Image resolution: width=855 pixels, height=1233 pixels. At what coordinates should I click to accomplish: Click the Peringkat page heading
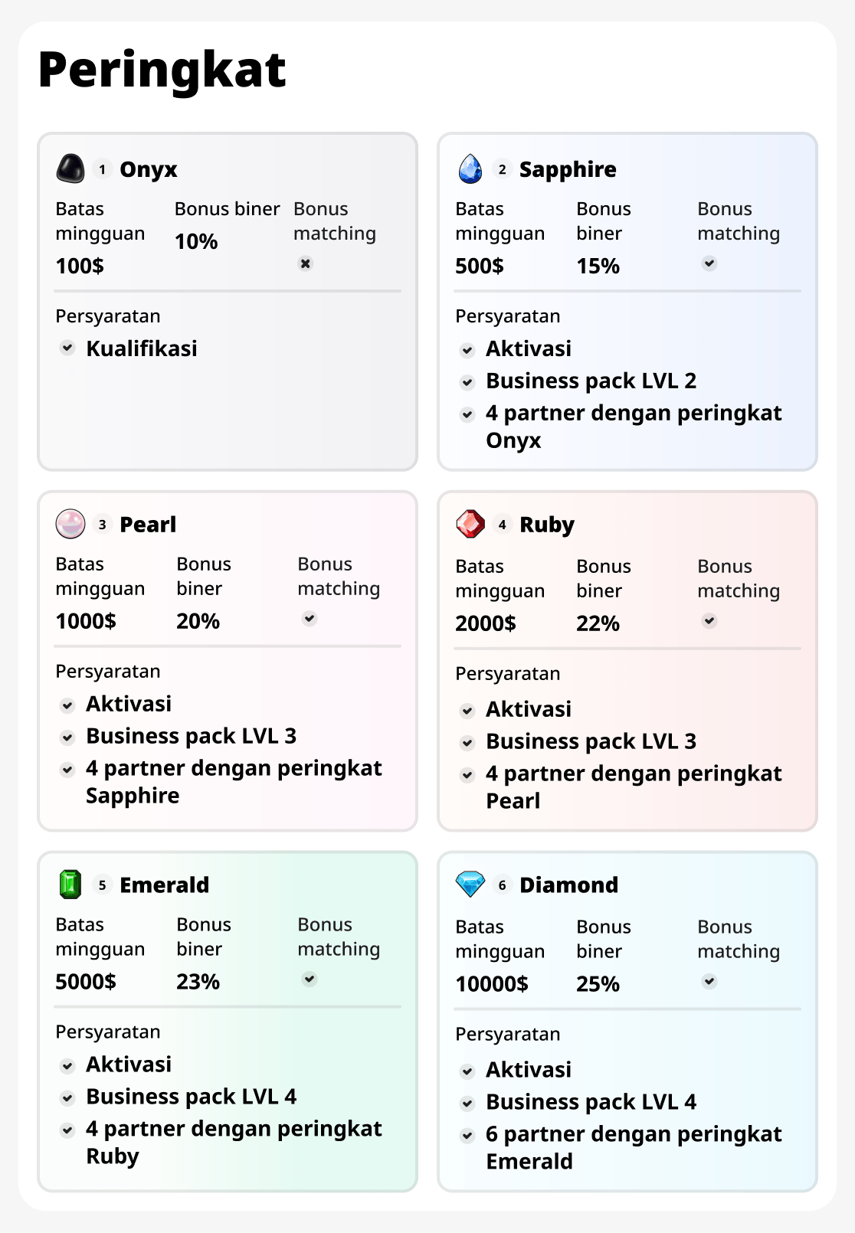tap(162, 70)
